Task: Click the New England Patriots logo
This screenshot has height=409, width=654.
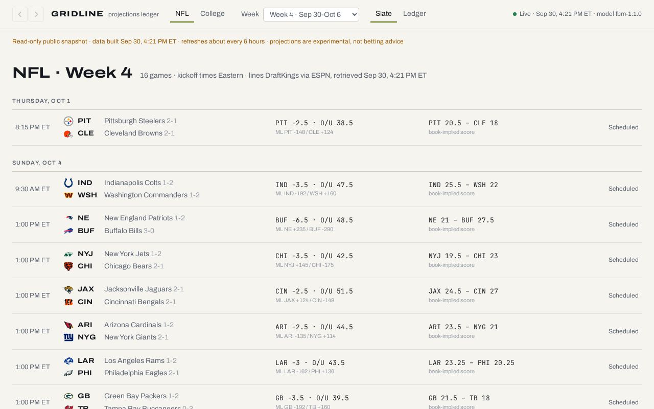Action: coord(68,218)
